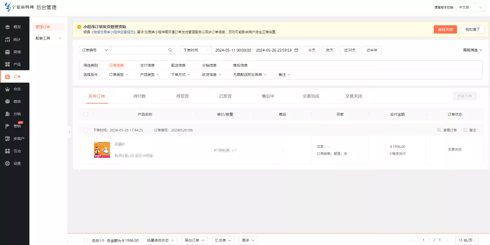Click the product thumbnail image in order row
The width and height of the screenshot is (490, 245).
[102, 150]
